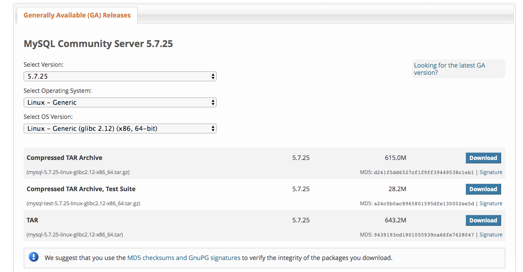Click the 615.0M size value
523x272 pixels.
point(396,158)
